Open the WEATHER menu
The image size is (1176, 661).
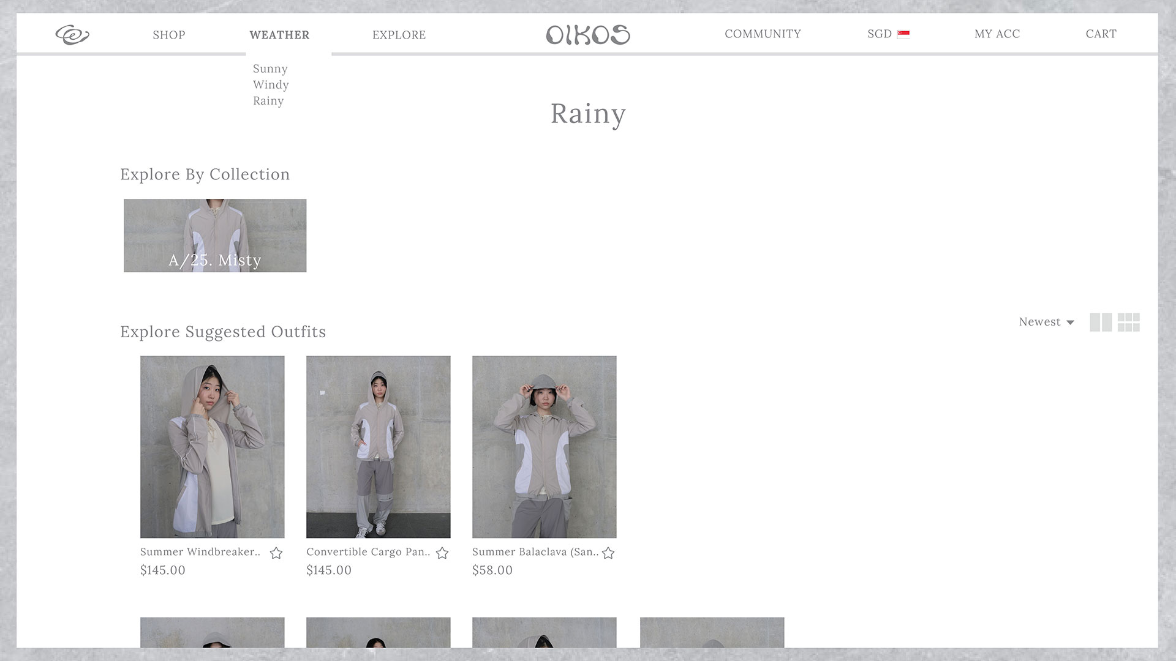coord(279,35)
